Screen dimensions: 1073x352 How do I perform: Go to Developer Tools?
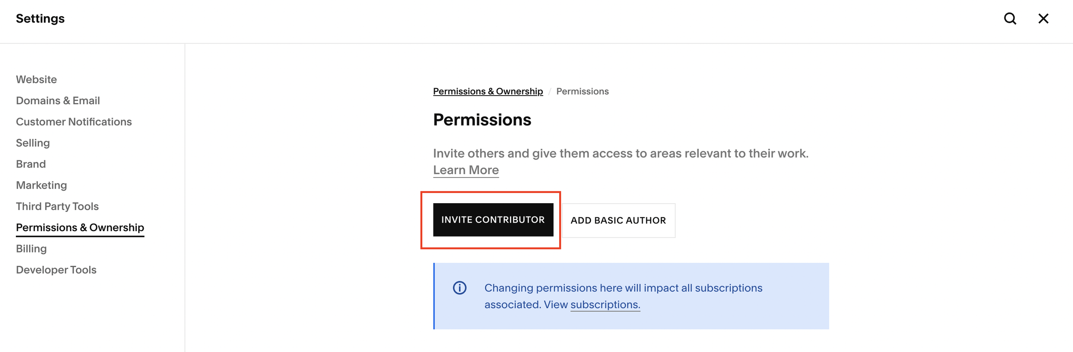click(x=56, y=270)
